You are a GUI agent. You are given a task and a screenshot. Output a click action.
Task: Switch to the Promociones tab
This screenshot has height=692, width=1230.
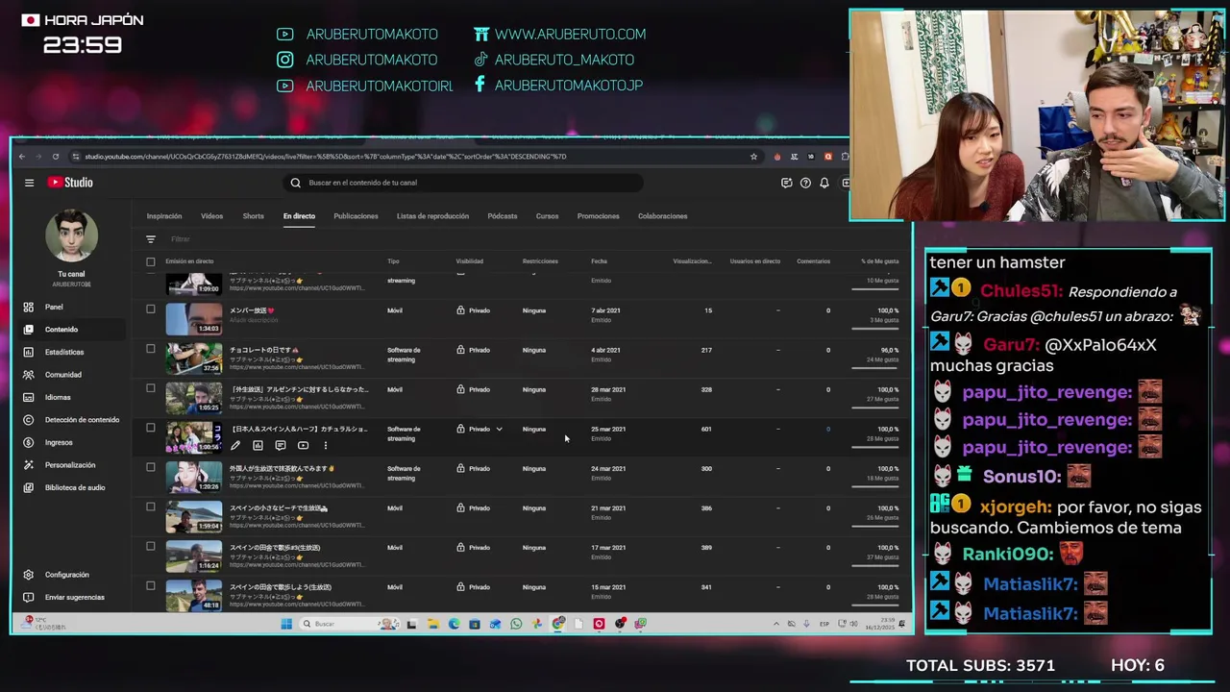(598, 216)
